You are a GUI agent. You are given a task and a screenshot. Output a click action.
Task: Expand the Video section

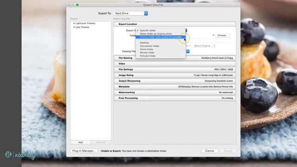tap(174, 64)
